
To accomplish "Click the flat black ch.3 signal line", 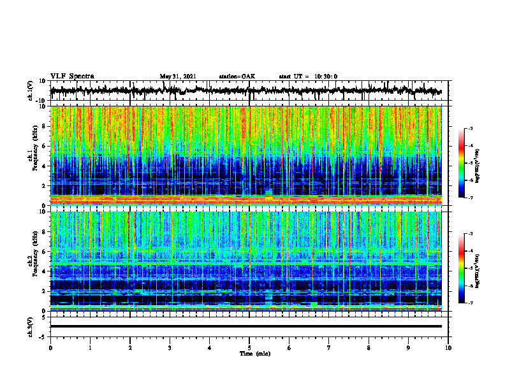I will [245, 326].
